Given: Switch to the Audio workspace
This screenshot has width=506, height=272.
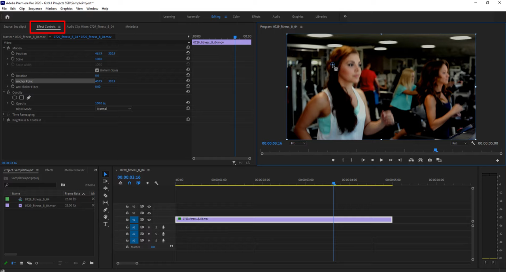Looking at the screenshot, I should 276,17.
